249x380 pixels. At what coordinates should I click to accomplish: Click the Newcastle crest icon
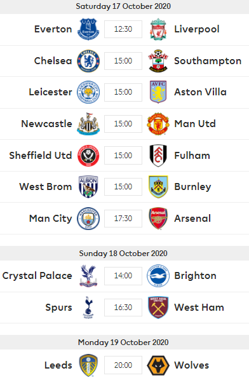click(x=88, y=124)
